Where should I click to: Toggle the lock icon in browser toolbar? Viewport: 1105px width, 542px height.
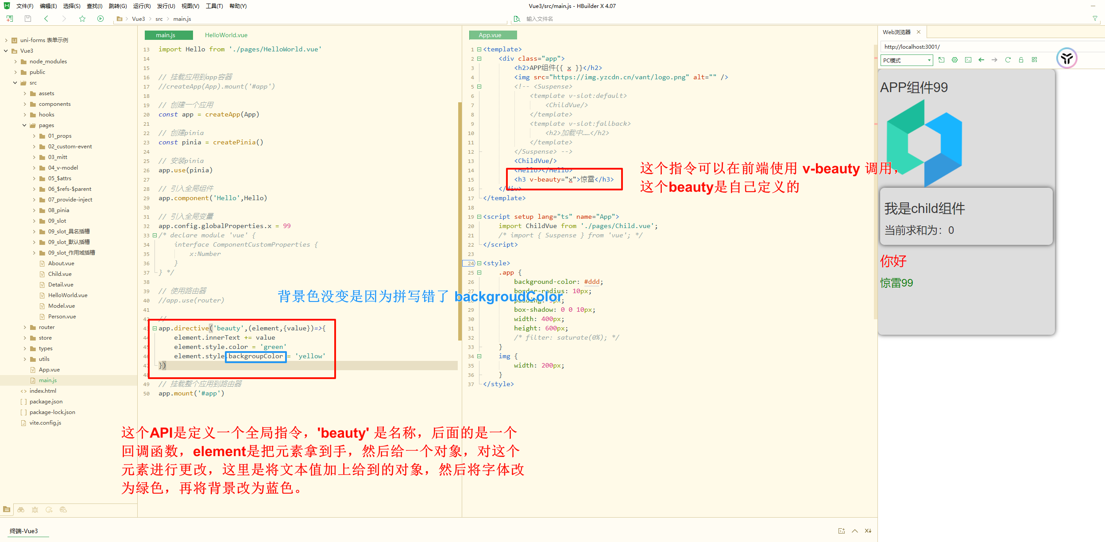[1021, 60]
